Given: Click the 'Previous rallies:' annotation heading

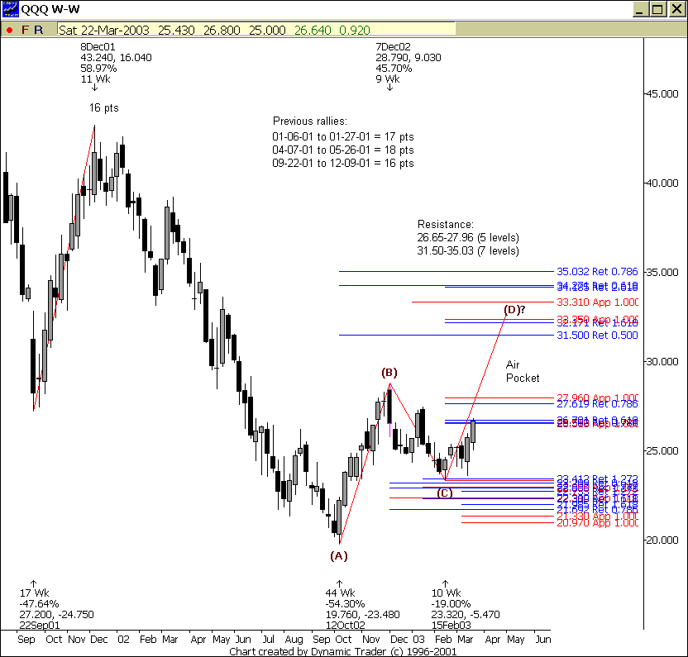Looking at the screenshot, I should [x=310, y=121].
